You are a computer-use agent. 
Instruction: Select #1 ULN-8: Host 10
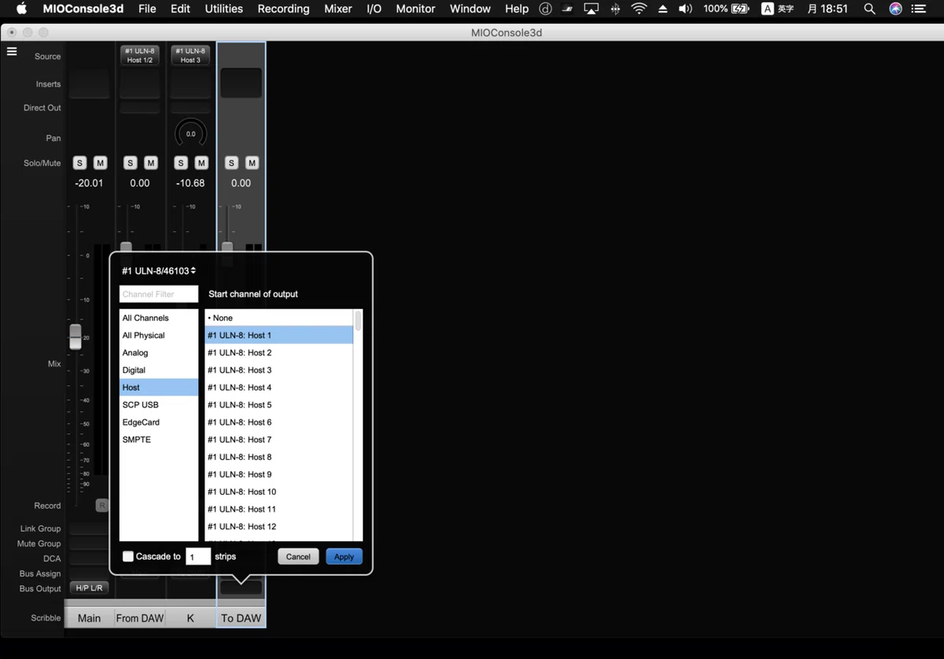[x=279, y=491]
